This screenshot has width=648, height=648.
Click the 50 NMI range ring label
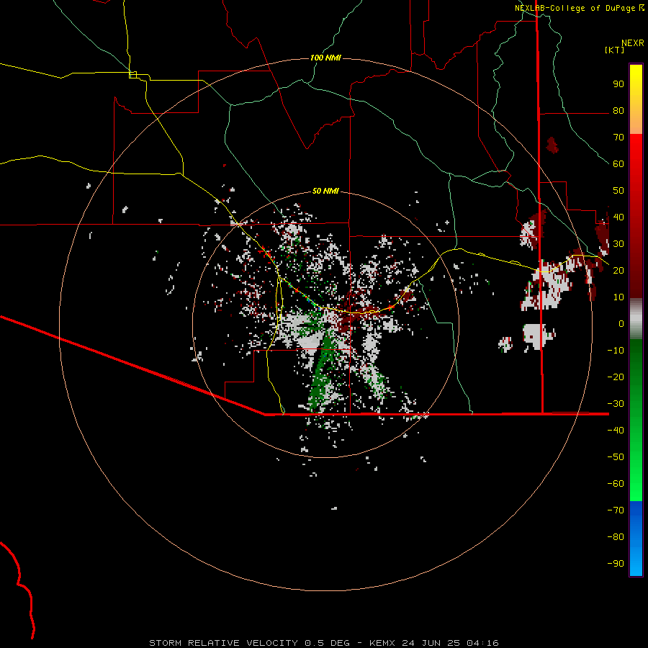coord(325,191)
